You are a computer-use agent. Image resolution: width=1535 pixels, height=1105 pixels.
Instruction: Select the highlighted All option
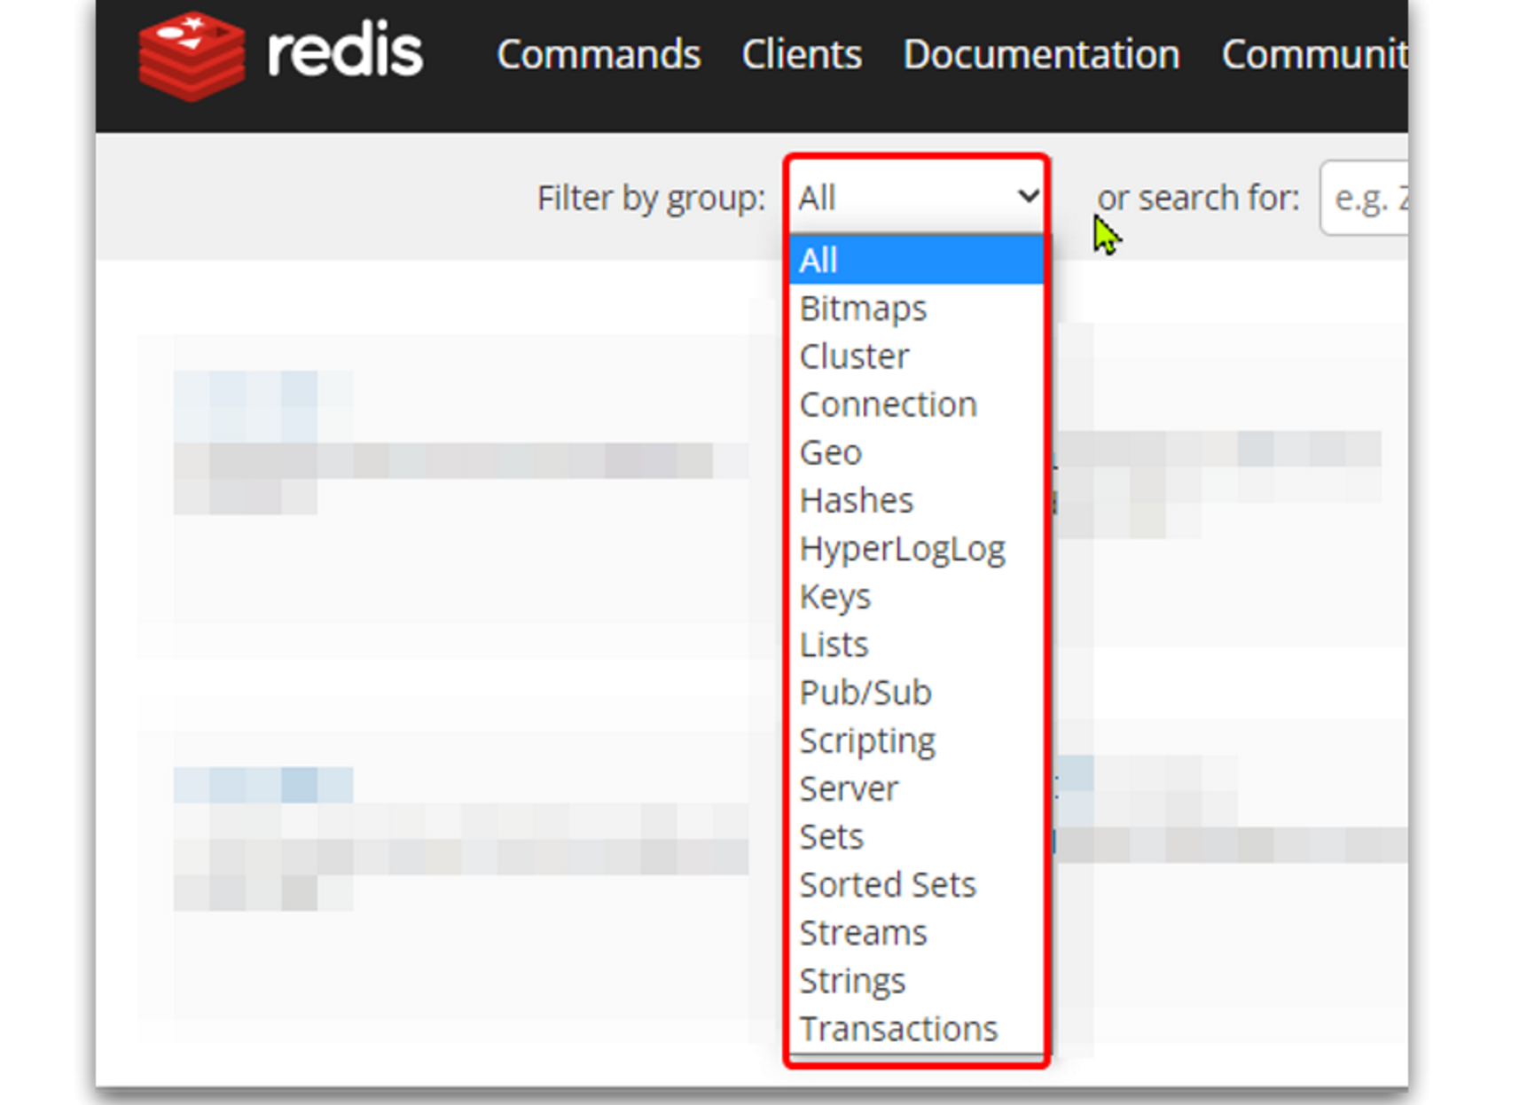[917, 261]
